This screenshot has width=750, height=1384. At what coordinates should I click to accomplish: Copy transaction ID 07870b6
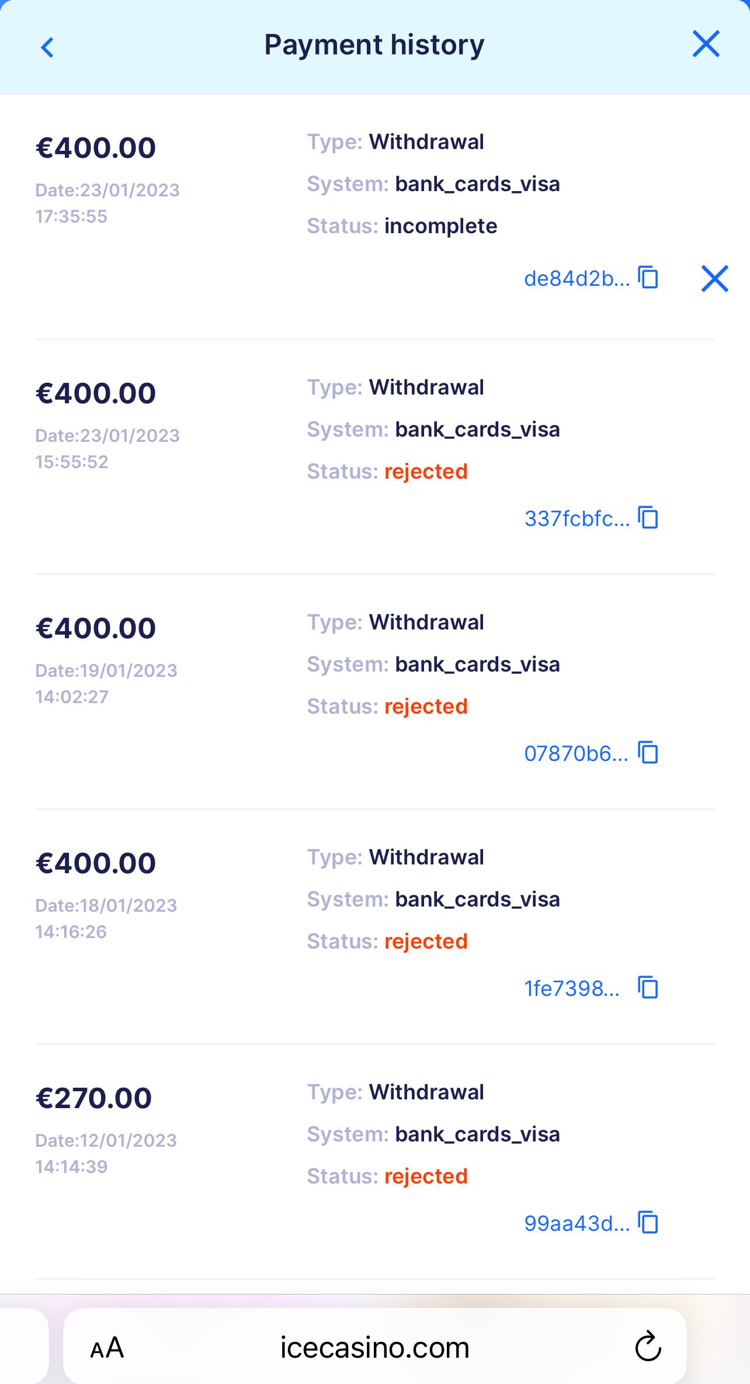click(x=648, y=753)
